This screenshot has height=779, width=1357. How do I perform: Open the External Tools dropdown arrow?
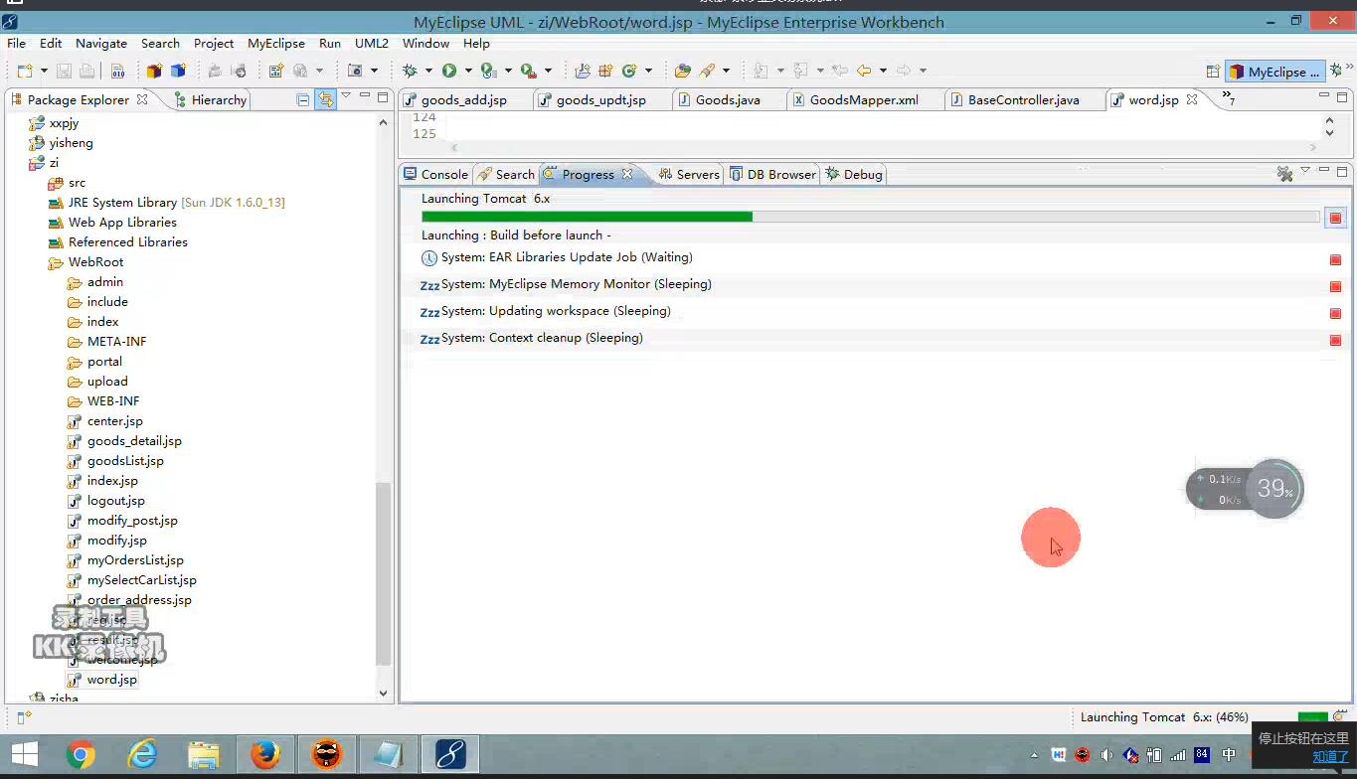point(548,71)
